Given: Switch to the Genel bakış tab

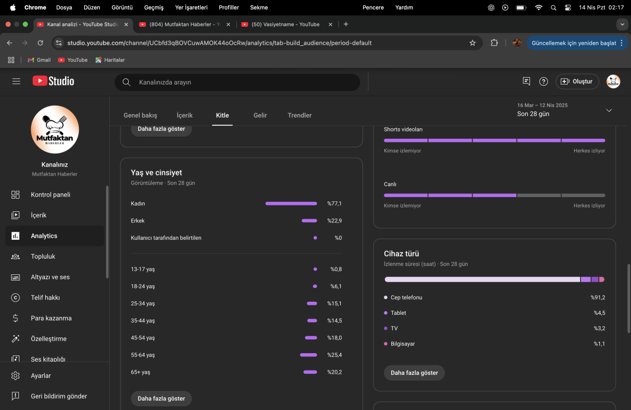Looking at the screenshot, I should [x=140, y=115].
